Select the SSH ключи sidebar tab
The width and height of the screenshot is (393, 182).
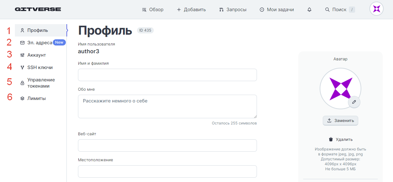click(x=41, y=67)
